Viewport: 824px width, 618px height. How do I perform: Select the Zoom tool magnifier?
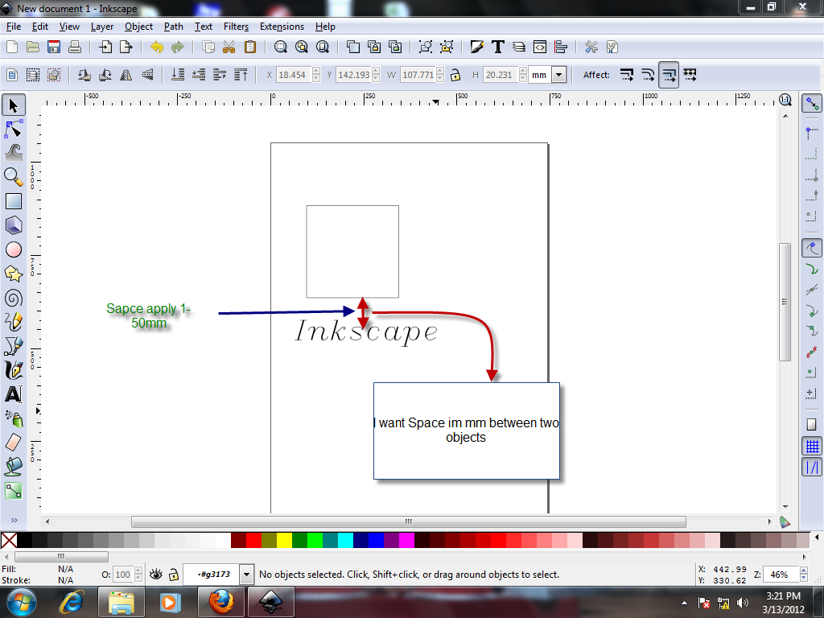pos(14,177)
